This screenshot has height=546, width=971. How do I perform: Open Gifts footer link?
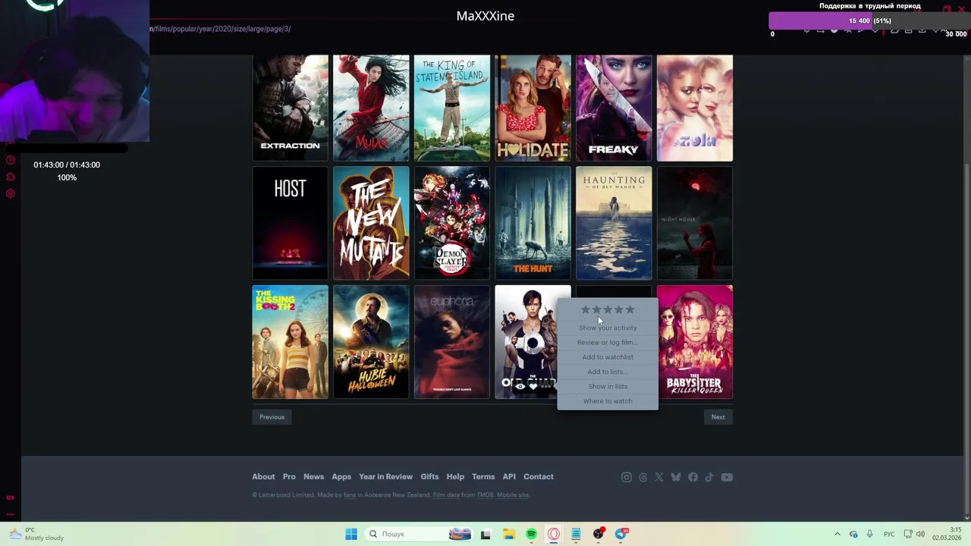[x=429, y=477]
